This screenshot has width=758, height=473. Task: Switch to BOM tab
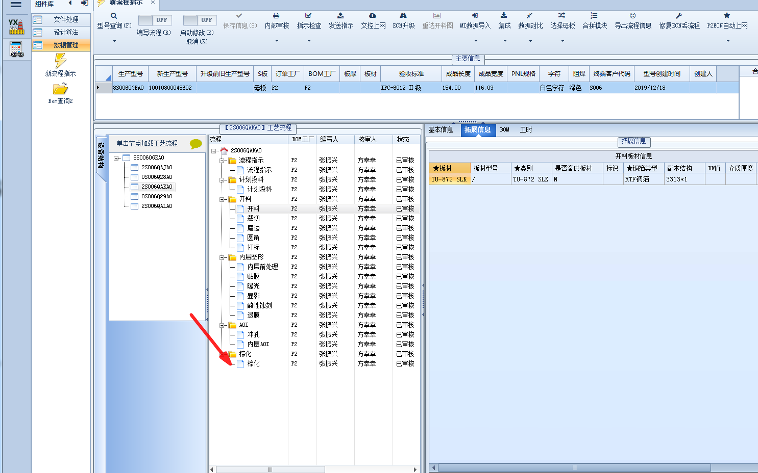(505, 130)
